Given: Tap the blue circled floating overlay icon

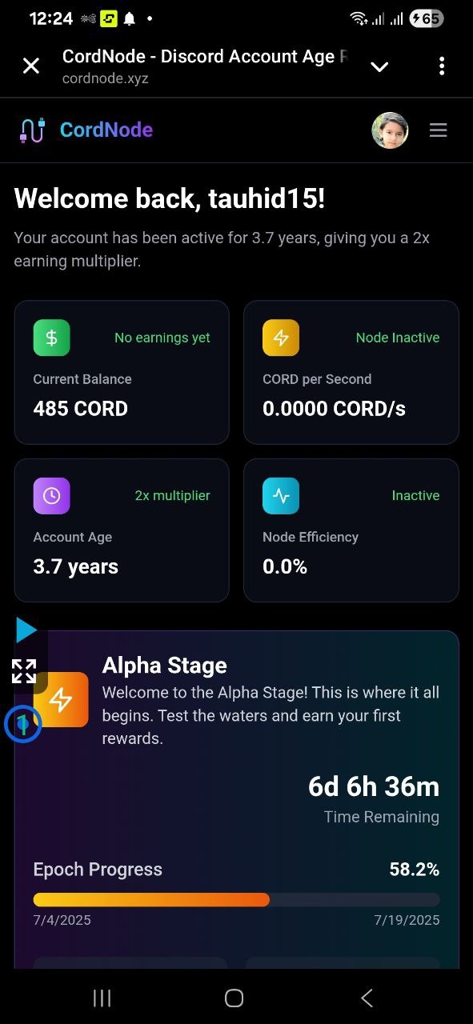Looking at the screenshot, I should [x=23, y=725].
